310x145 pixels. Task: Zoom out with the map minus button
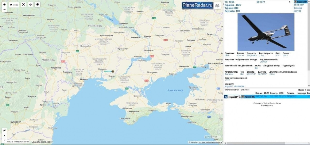click(4, 10)
